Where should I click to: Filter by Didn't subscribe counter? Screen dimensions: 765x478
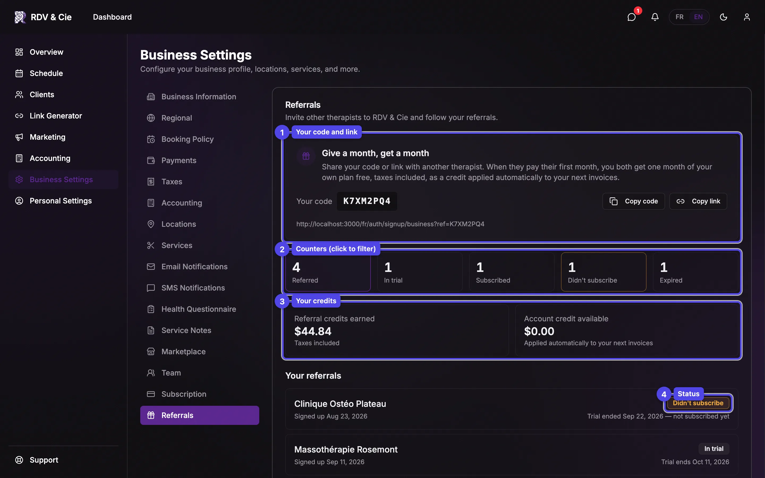[x=603, y=272]
